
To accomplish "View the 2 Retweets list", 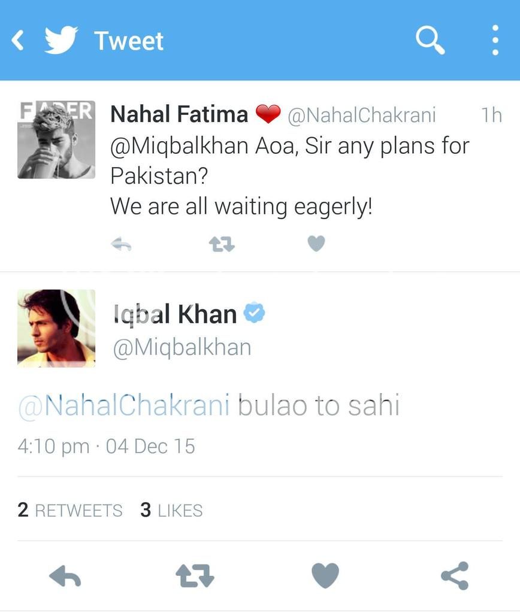I will coord(69,510).
